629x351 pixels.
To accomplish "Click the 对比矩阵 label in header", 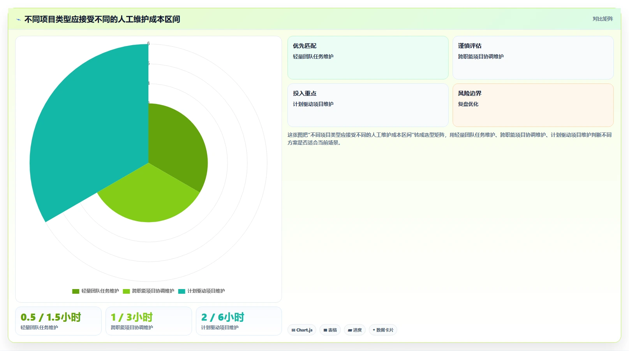I will 603,19.
